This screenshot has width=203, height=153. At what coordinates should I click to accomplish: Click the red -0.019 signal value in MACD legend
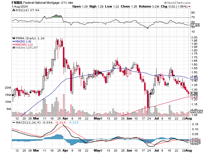tap(60, 122)
